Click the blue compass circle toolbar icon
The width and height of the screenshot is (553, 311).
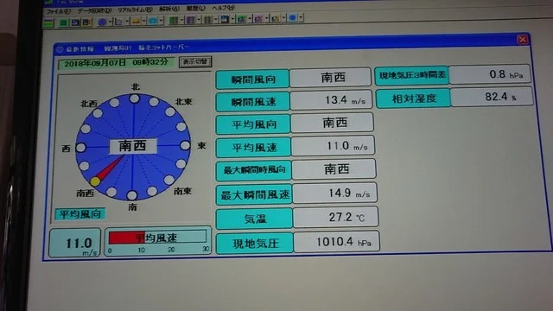pos(102,22)
